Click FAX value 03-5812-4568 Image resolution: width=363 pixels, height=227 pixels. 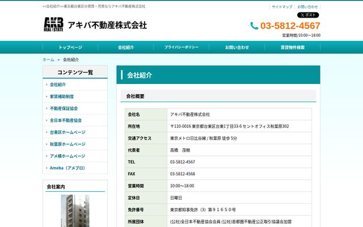[183, 174]
